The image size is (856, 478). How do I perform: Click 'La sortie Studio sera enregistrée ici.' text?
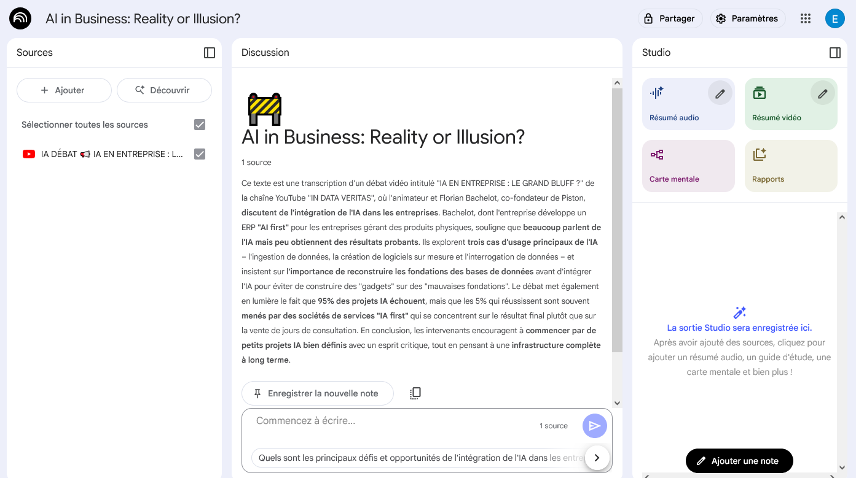739,328
